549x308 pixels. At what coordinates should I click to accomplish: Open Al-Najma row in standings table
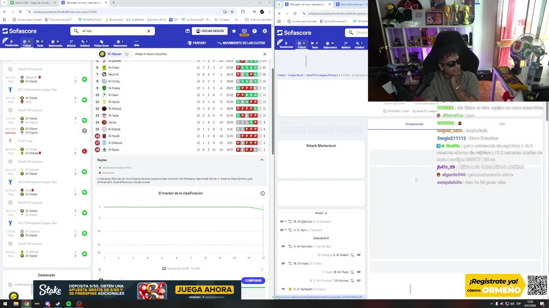(181, 150)
